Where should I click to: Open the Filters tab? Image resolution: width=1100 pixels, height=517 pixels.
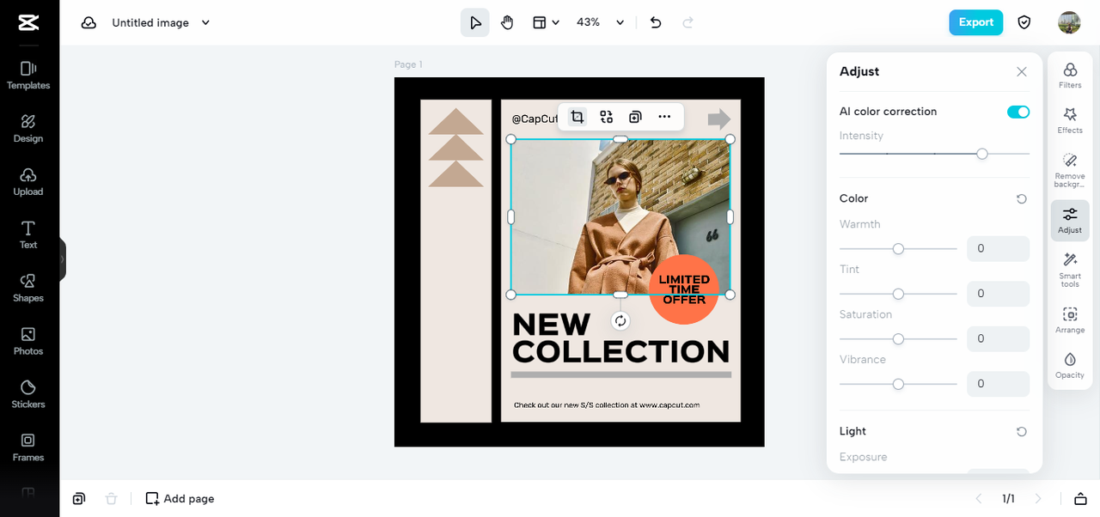tap(1070, 76)
